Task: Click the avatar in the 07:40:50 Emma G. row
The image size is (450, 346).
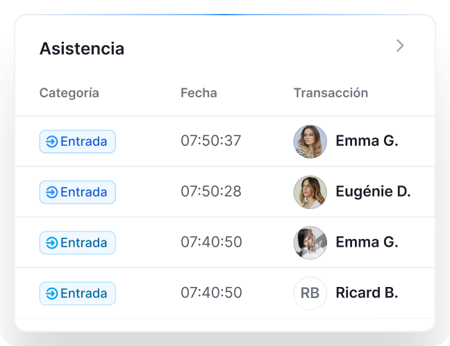Action: 310,243
